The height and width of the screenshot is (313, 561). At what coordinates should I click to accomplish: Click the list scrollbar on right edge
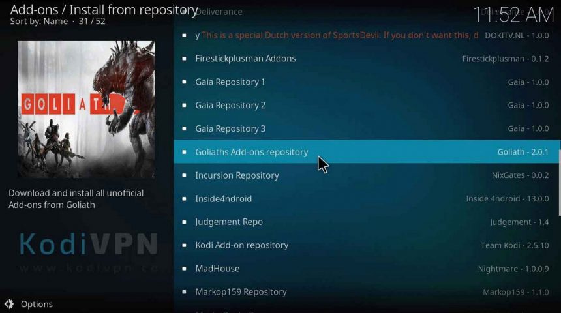[x=560, y=183]
